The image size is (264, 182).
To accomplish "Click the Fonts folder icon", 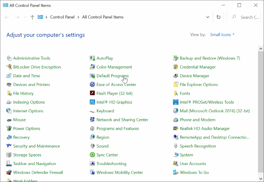I will tap(176, 93).
